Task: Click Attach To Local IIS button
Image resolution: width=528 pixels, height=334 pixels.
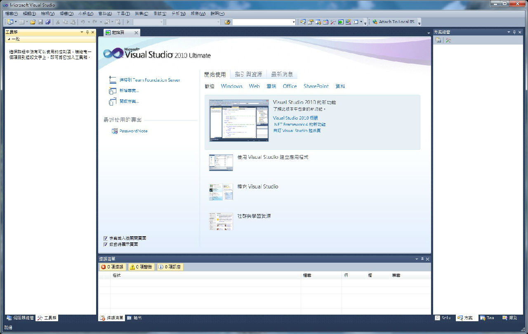Action: pyautogui.click(x=394, y=22)
